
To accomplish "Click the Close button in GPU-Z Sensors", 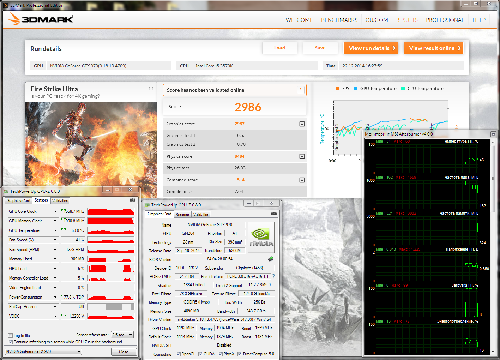I will coord(124,352).
